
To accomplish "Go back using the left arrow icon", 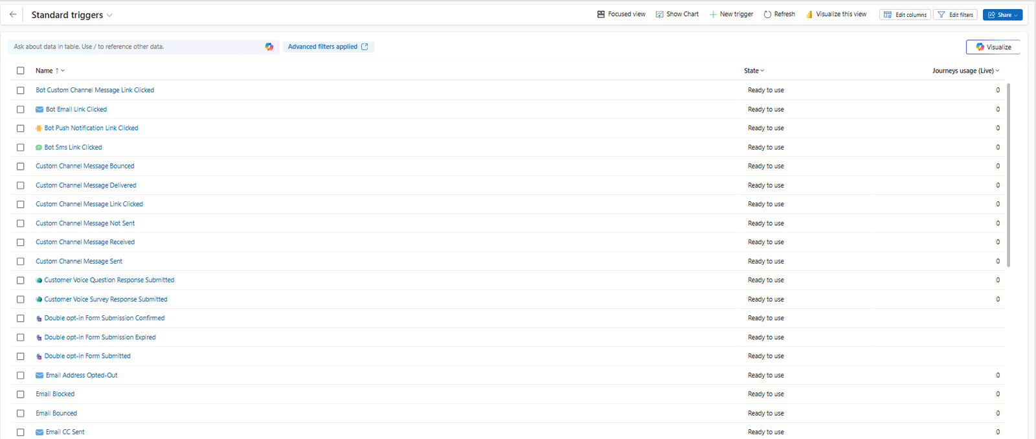I will (13, 14).
